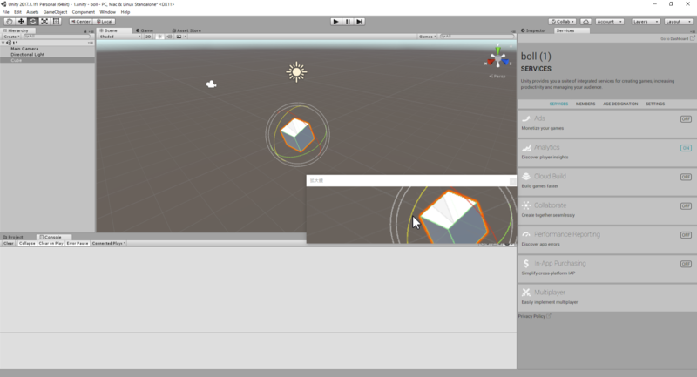Image resolution: width=697 pixels, height=377 pixels.
Task: Open the Privacy Policy link
Action: coord(534,316)
